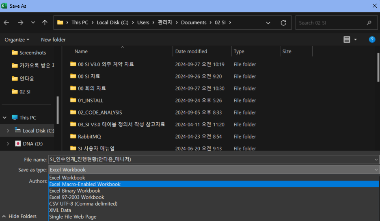The image size is (380, 221).
Task: Click the File name text field
Action: click(x=211, y=159)
